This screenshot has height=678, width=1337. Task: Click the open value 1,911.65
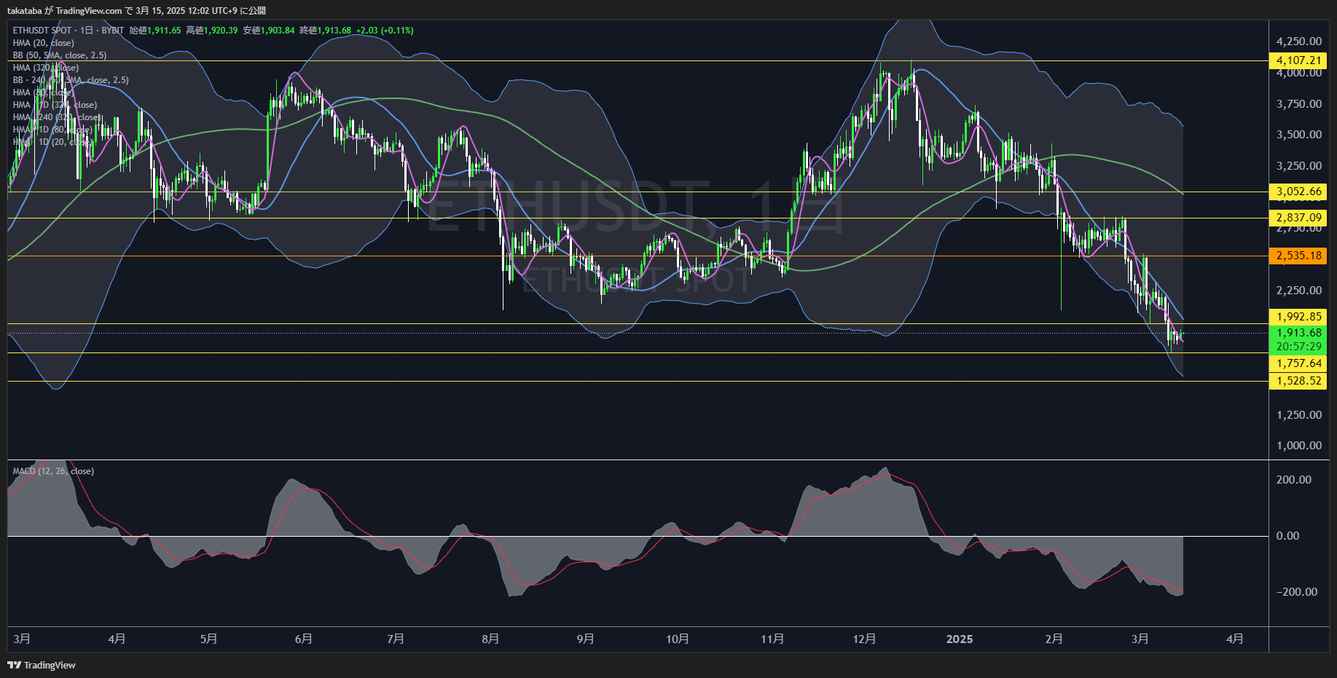tap(164, 31)
